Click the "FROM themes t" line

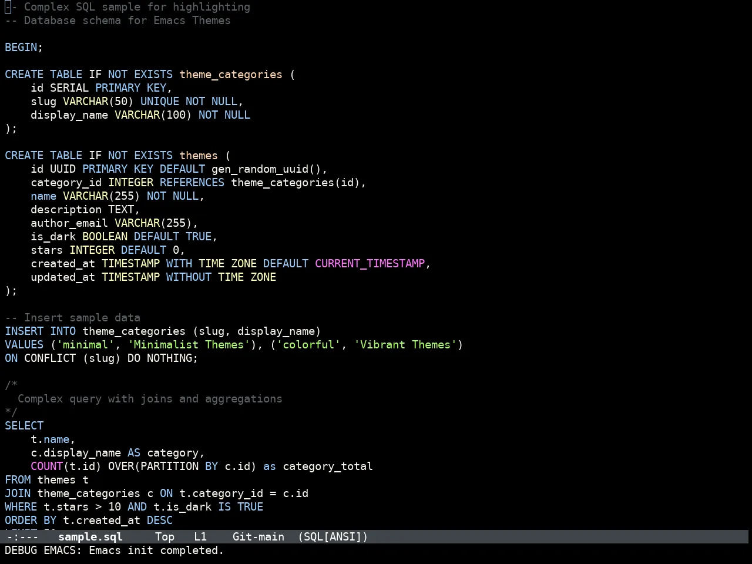pos(46,480)
